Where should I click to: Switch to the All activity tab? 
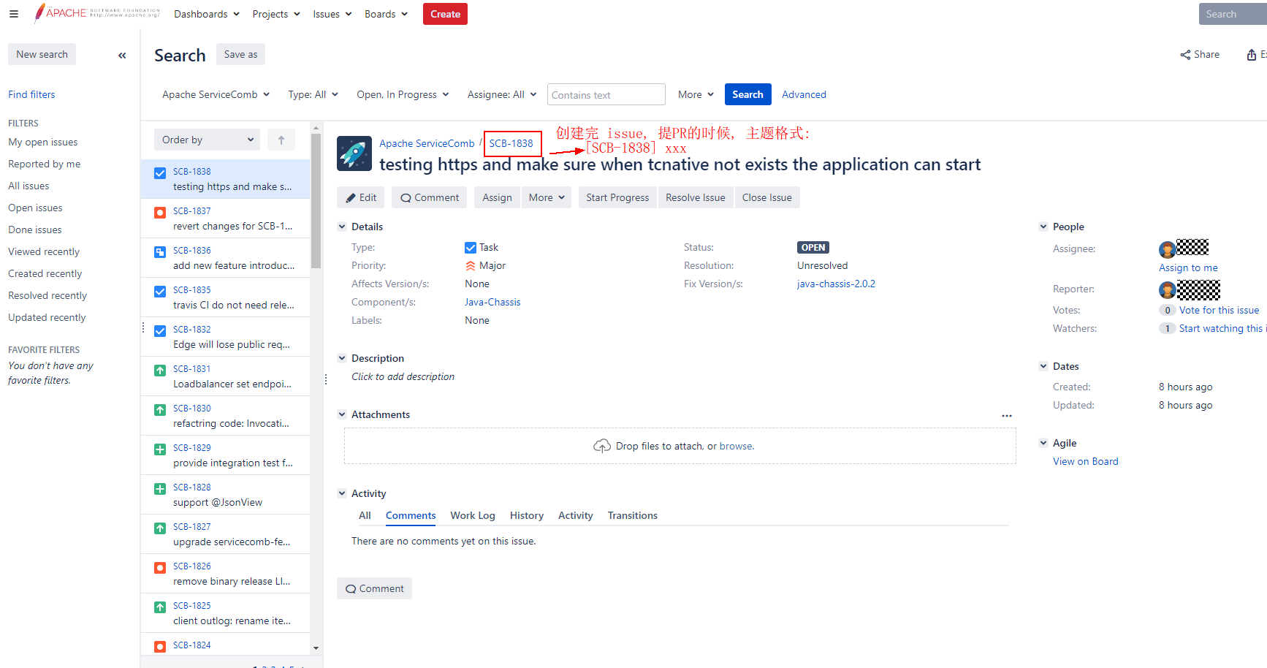click(x=365, y=515)
